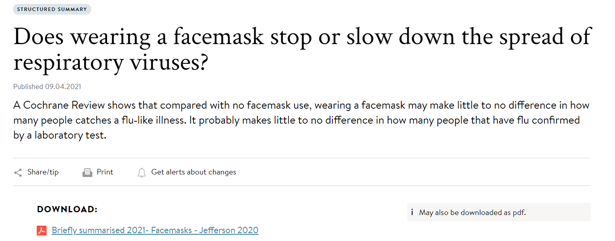Click the Structured Summary badge
The height and width of the screenshot is (241, 615).
[52, 9]
